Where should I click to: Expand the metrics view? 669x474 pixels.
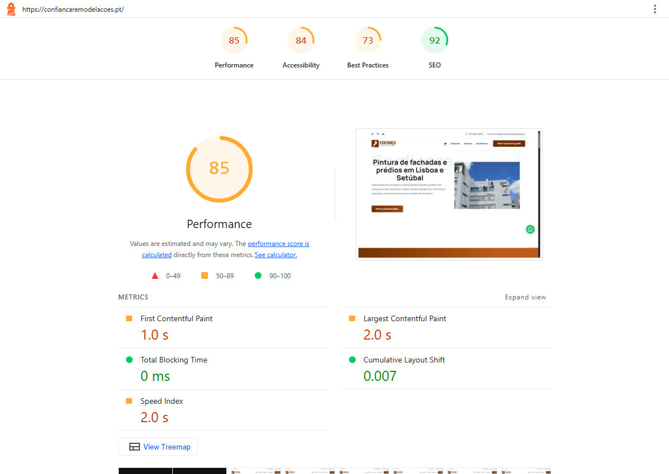[526, 297]
